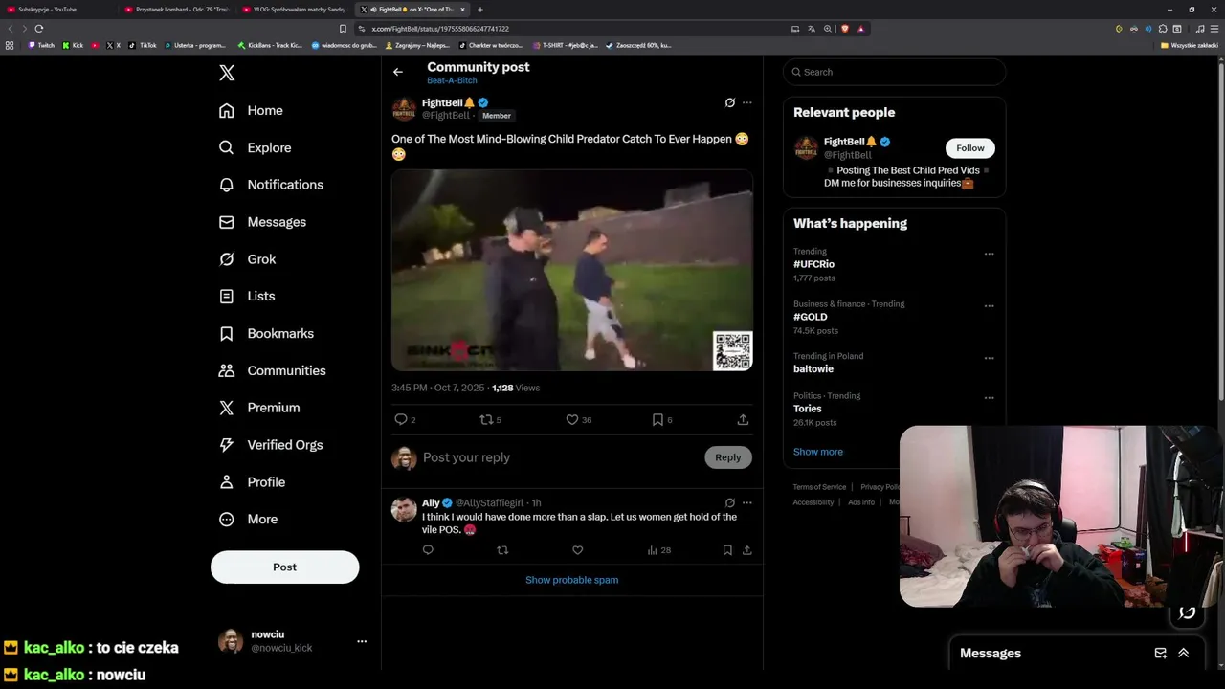This screenshot has height=689, width=1225.
Task: Open more options for #GOLD trend
Action: pos(990,306)
